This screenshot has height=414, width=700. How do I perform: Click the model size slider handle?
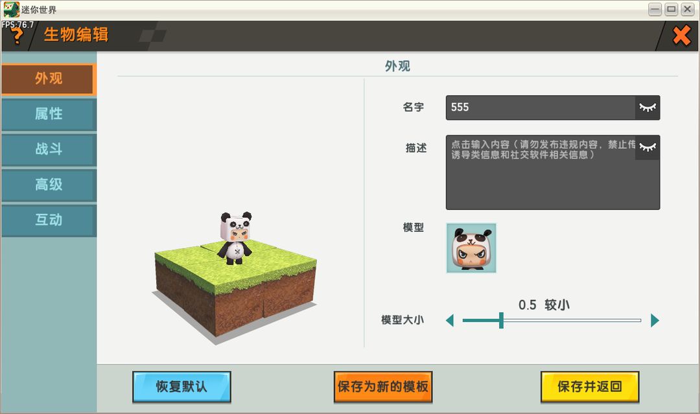tap(501, 320)
